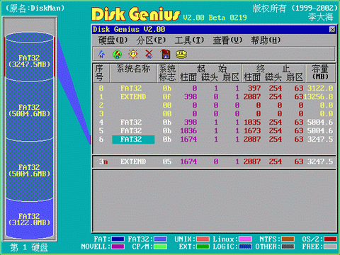The width and height of the screenshot is (340, 255).
Task: Open the 帮助(H) menu
Action: point(266,40)
